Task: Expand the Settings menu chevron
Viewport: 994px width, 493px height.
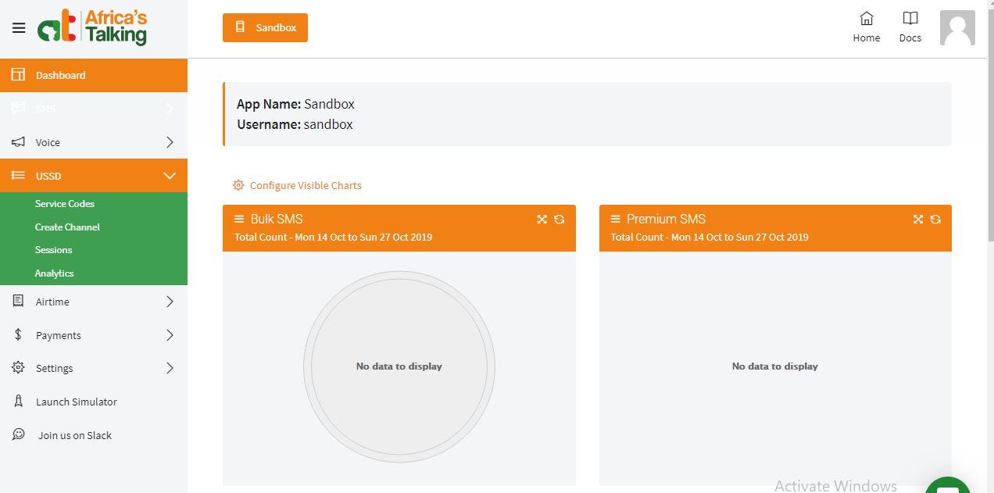Action: click(170, 368)
